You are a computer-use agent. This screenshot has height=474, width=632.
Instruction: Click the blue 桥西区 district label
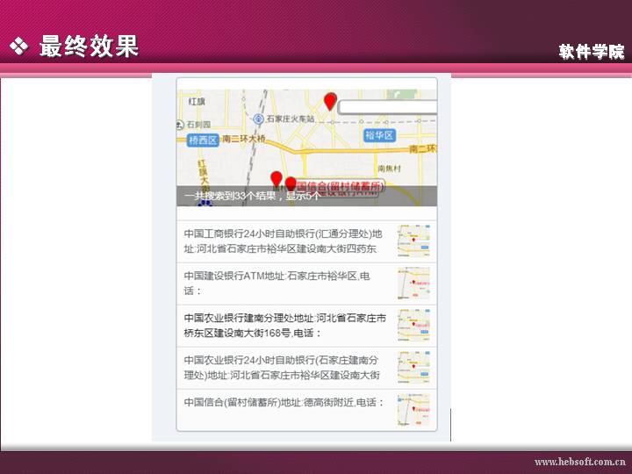coord(202,139)
